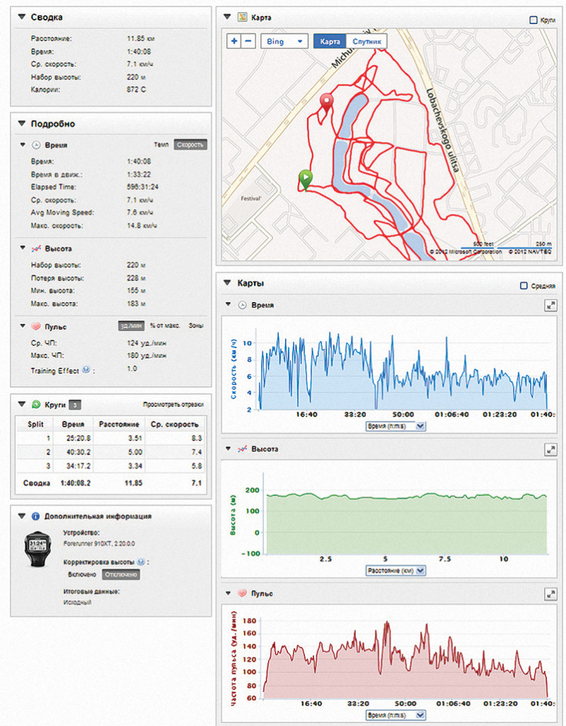Click the Расстояние column header in laps table
This screenshot has width=566, height=726.
point(119,424)
